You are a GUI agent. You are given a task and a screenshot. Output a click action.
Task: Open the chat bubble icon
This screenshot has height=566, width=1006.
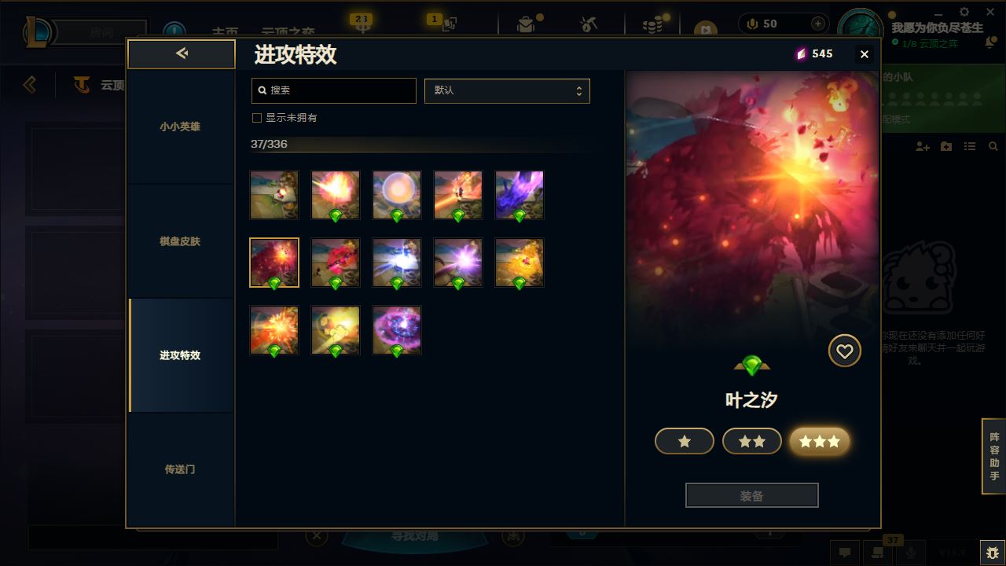(x=844, y=552)
